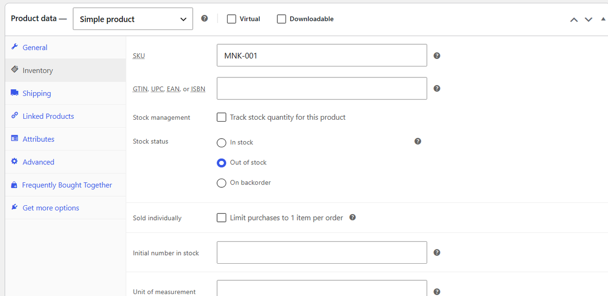Click the GTIN abbreviation label
The height and width of the screenshot is (296, 608).
(x=140, y=89)
